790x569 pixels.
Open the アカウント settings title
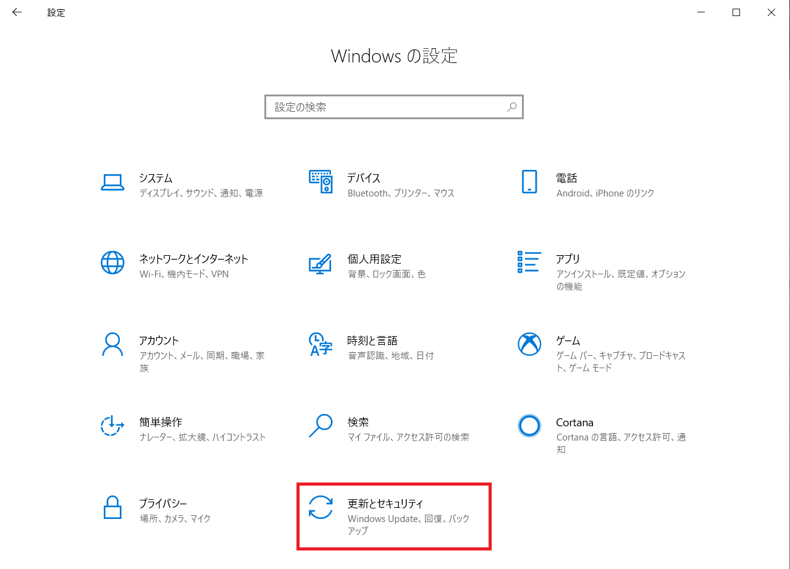tap(159, 340)
